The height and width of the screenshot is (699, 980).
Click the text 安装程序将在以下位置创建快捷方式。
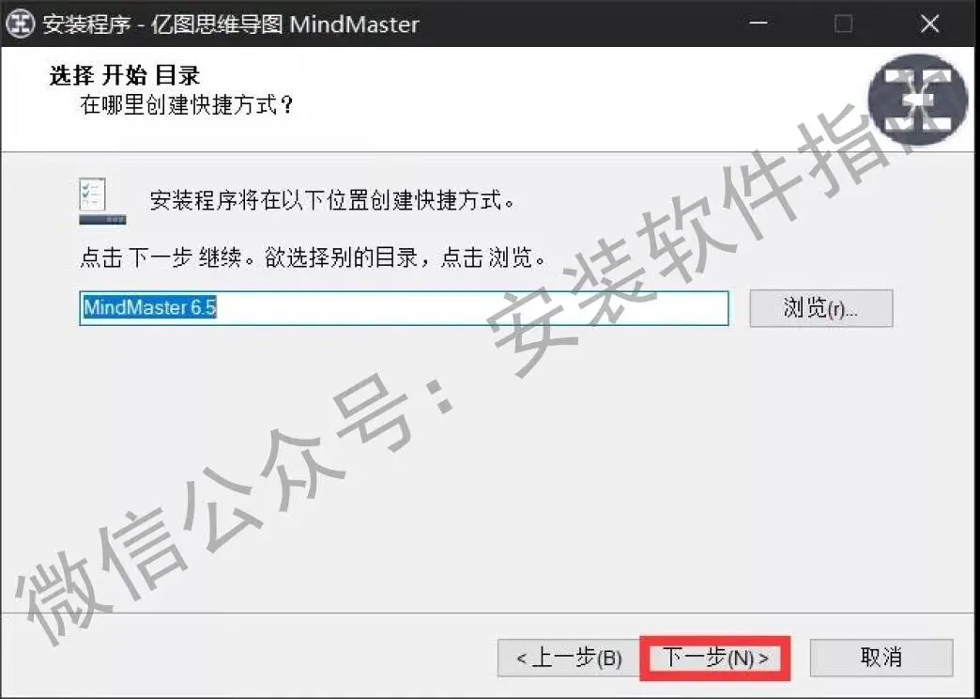pos(332,201)
